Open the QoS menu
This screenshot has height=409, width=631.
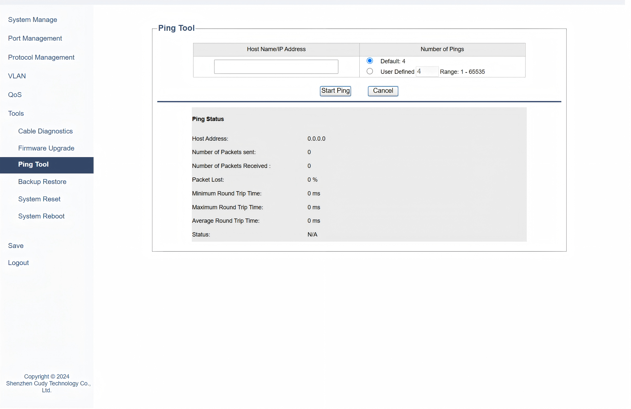click(x=15, y=95)
